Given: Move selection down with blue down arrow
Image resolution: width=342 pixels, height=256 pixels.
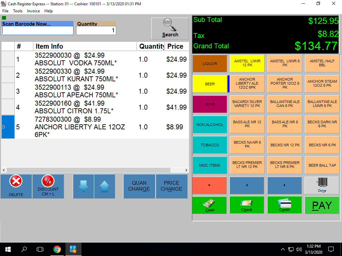Looking at the screenshot, I should click(83, 186).
